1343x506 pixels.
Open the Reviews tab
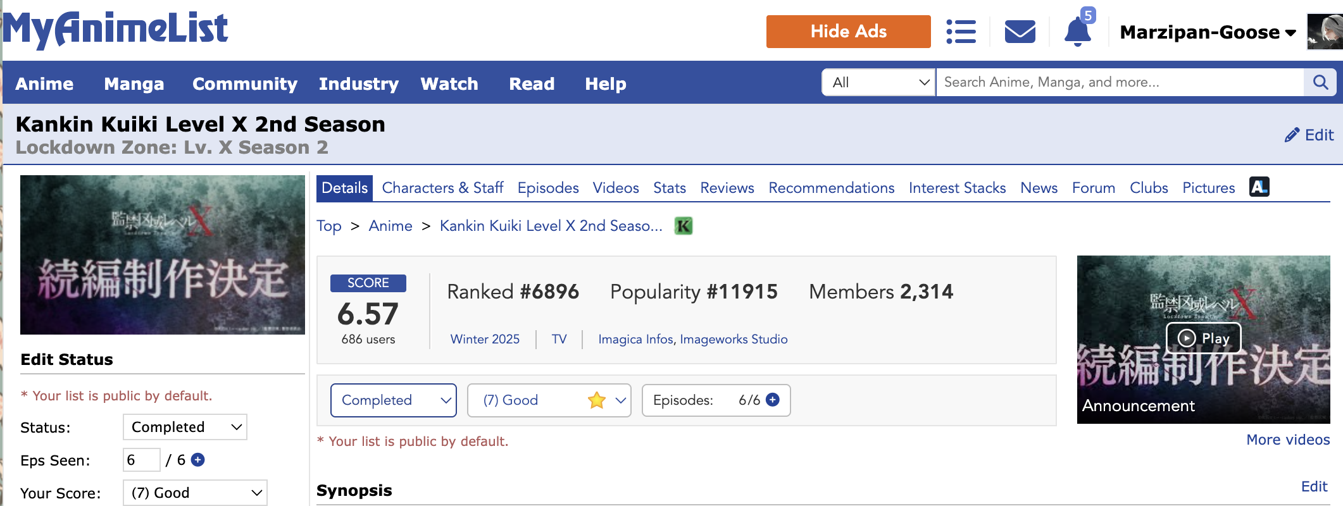727,188
